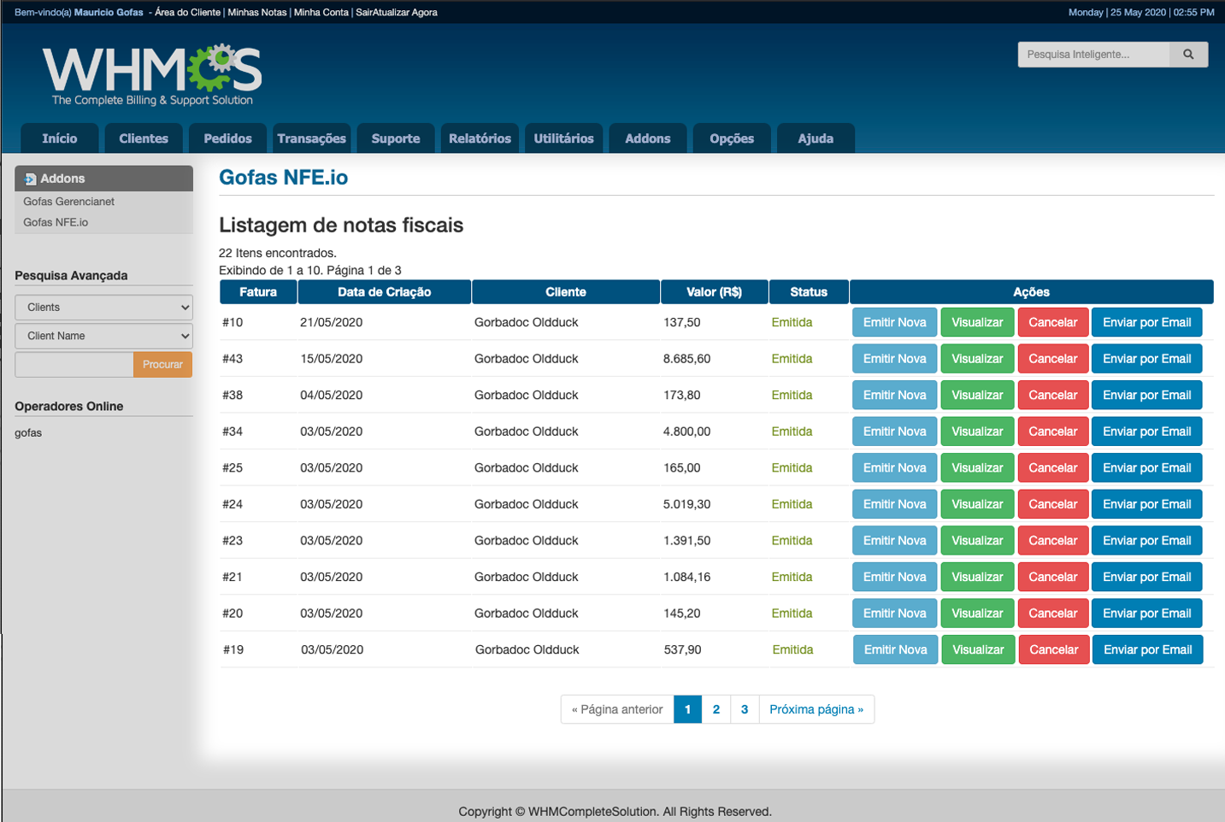Go to Próxima página
Screen dimensions: 1225x822
(x=816, y=709)
